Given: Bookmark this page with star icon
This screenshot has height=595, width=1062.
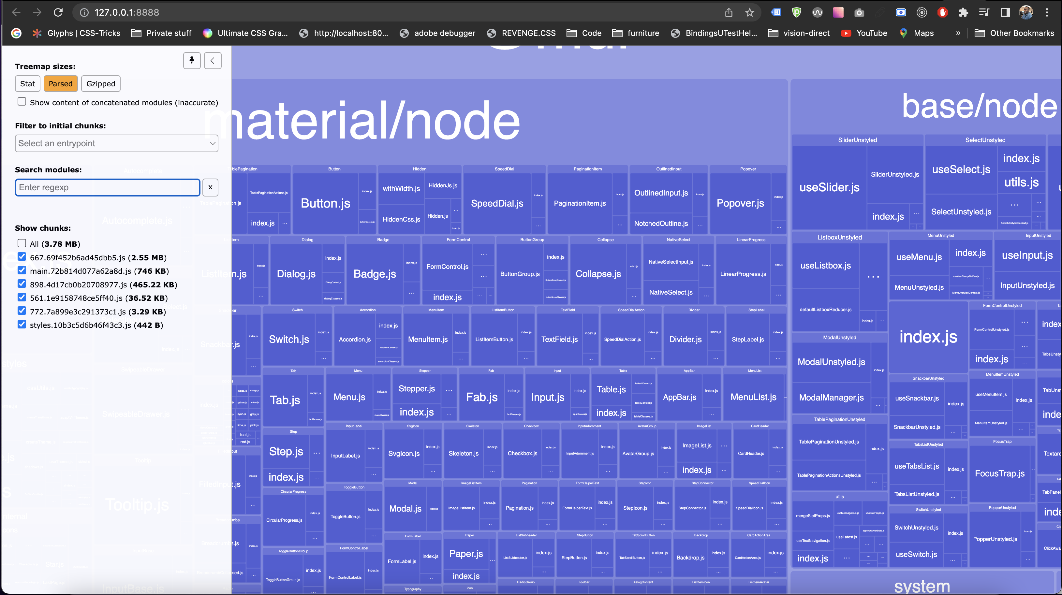Looking at the screenshot, I should point(749,12).
